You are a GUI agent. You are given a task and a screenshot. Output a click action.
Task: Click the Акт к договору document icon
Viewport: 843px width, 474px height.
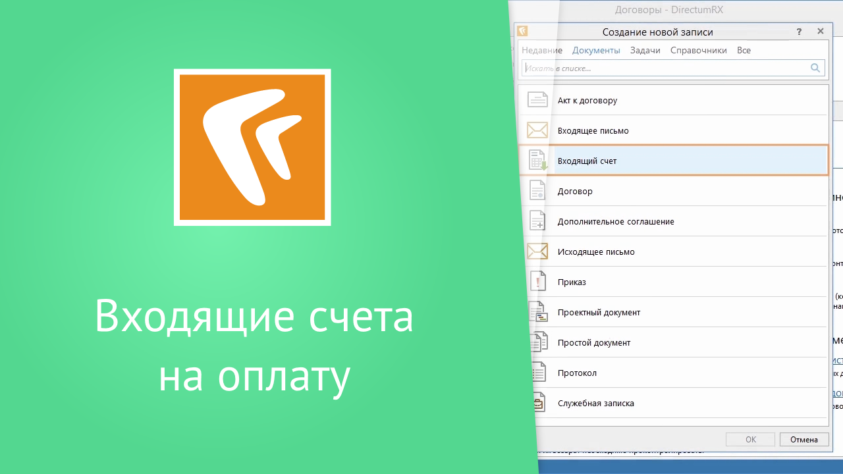click(x=537, y=100)
